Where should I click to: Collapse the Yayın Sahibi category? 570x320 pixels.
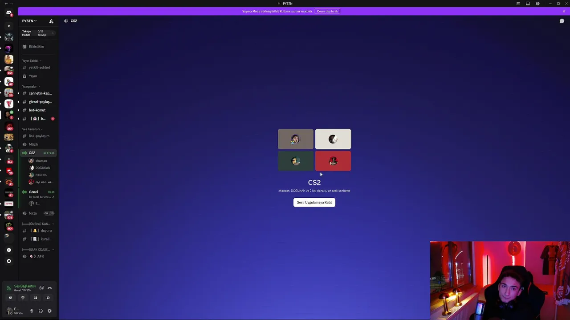click(32, 61)
